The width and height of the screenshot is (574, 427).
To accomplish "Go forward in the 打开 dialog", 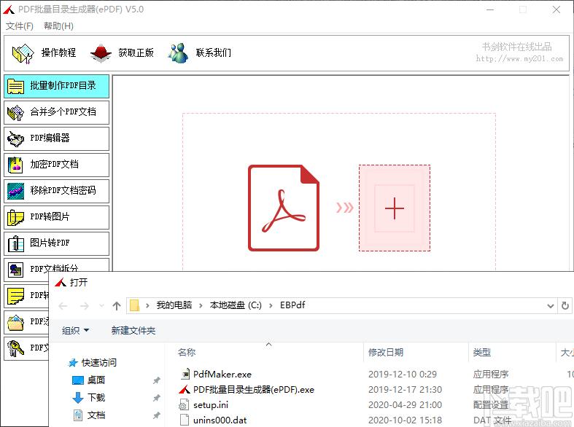I will [x=84, y=306].
